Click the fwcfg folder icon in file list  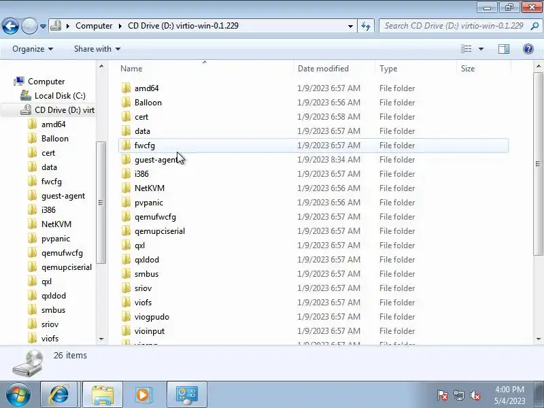(126, 145)
